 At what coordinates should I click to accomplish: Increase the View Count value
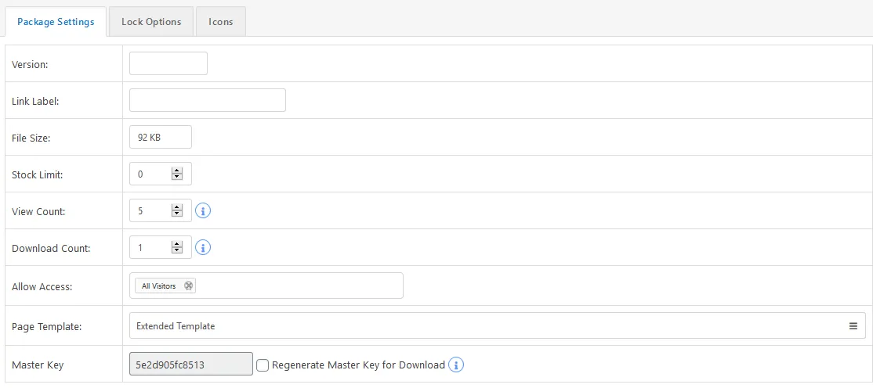tap(177, 207)
